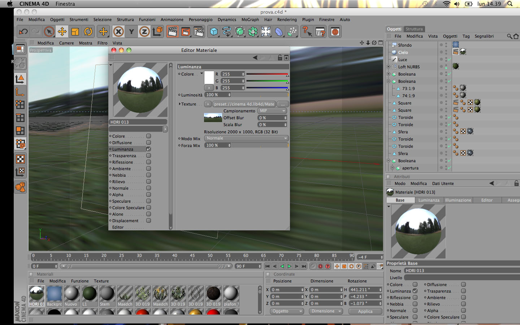Enable Nebbia checkbox in Attributi panel

click(x=415, y=304)
